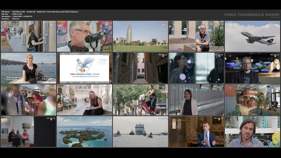Screen dimensions: 281x158
Task: Select thumbnail of man sitting on bench
Action: tap(197, 36)
